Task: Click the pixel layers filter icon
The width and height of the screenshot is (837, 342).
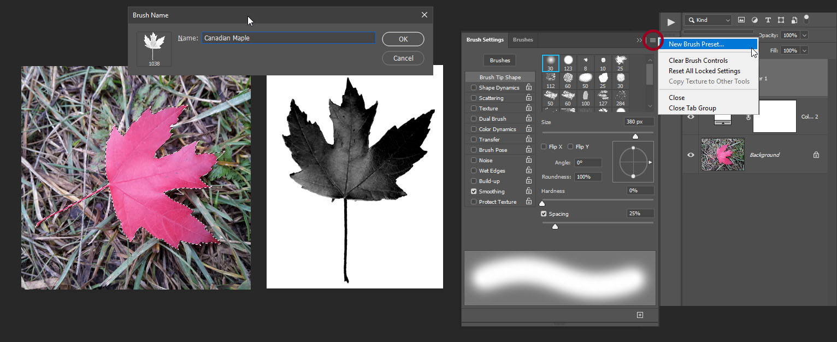Action: pyautogui.click(x=741, y=20)
